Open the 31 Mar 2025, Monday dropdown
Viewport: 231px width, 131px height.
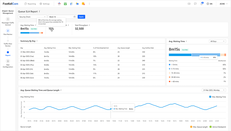(x=214, y=90)
